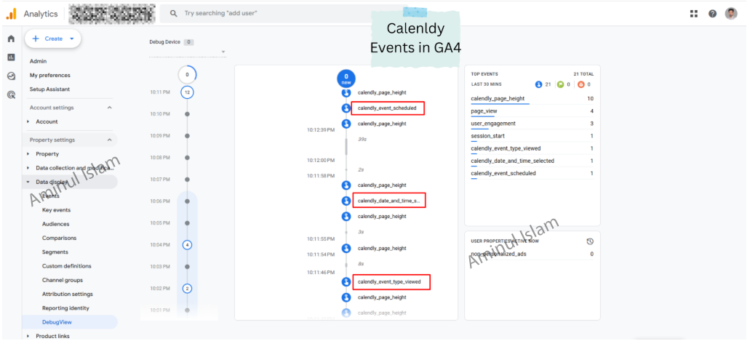Click the Google Analytics logo
The width and height of the screenshot is (750, 341).
11,14
